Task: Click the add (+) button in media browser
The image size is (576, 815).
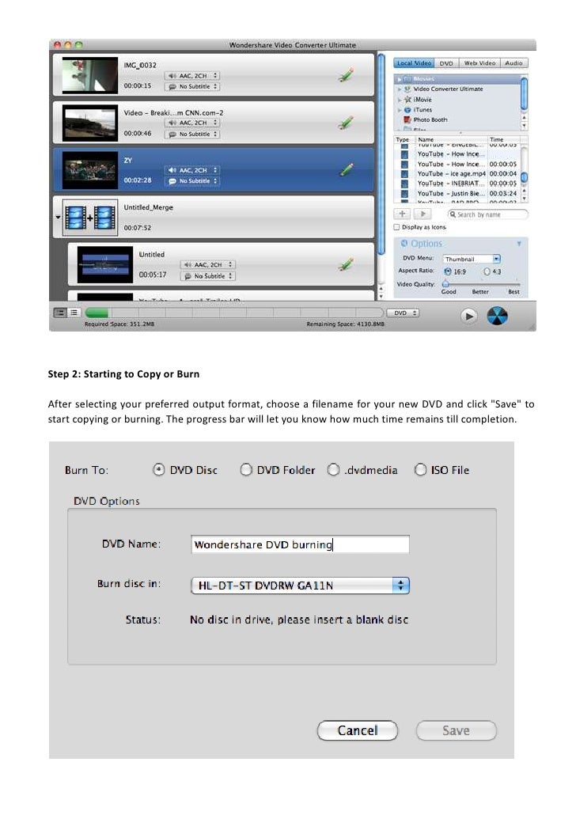Action: 402,214
